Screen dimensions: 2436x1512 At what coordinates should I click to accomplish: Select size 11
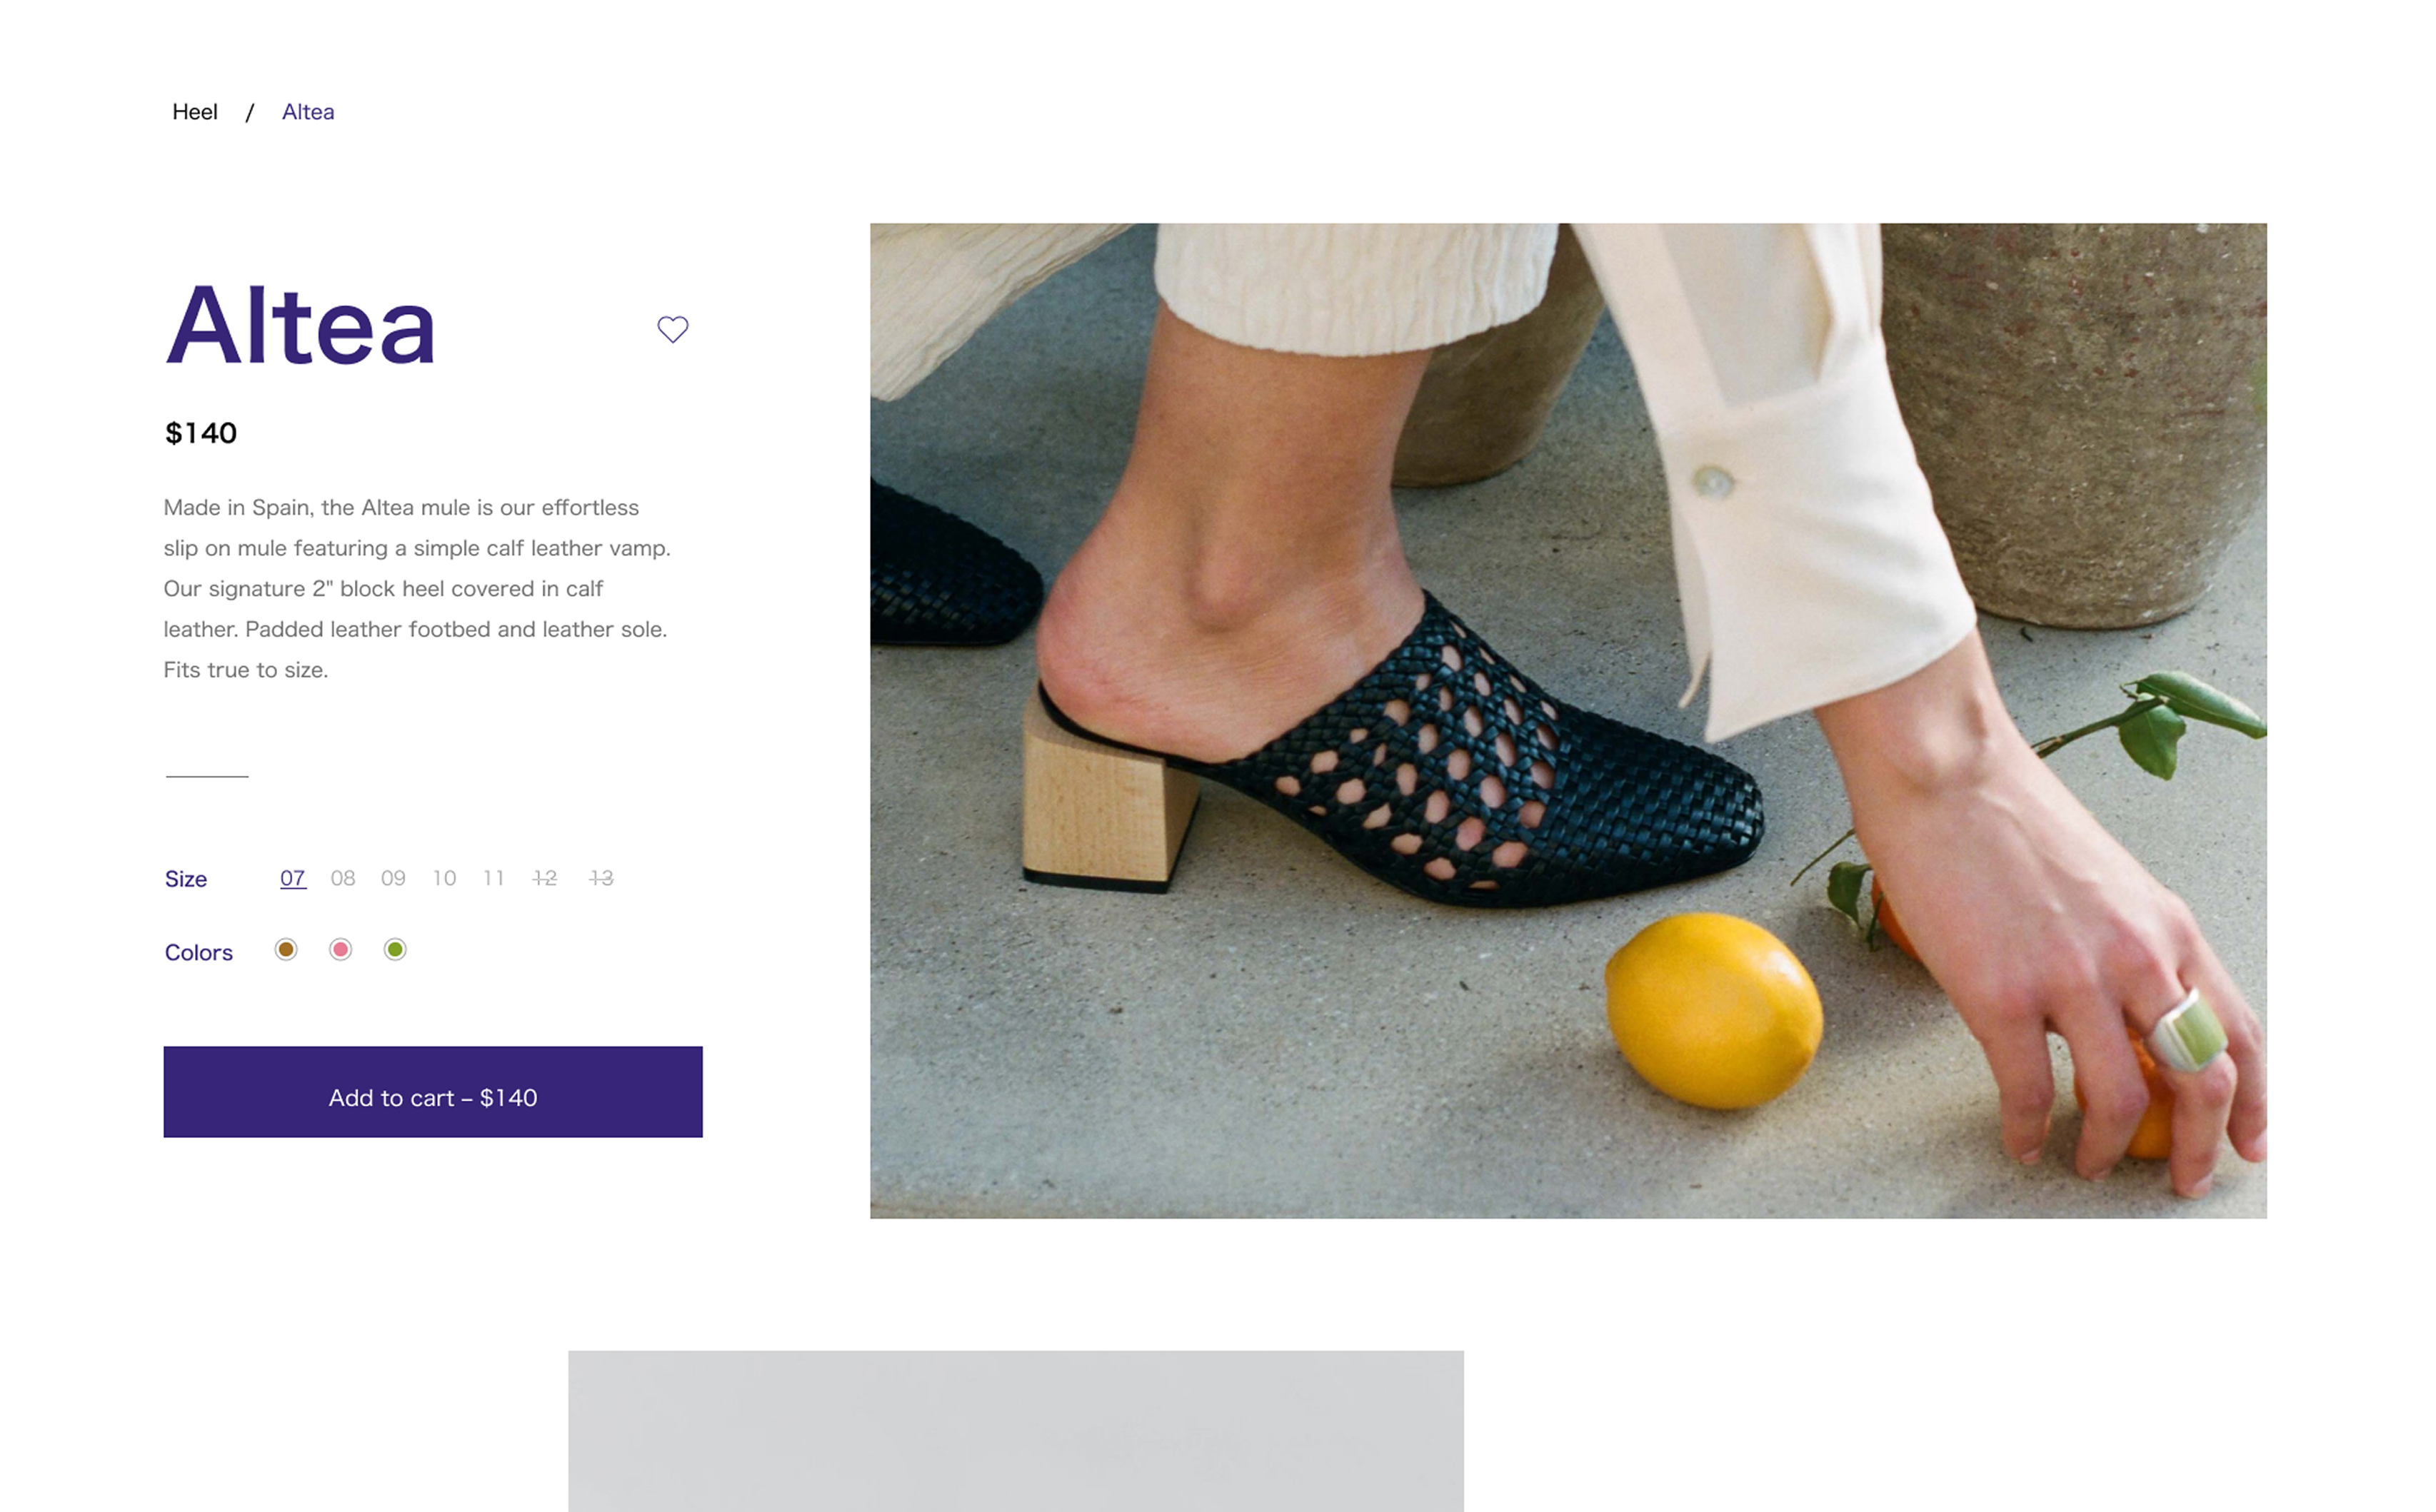point(493,878)
